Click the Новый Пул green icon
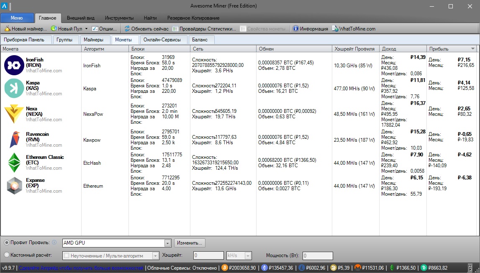The width and height of the screenshot is (480, 273). point(54,29)
